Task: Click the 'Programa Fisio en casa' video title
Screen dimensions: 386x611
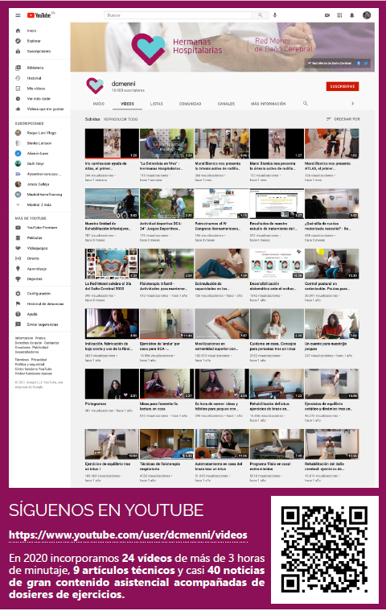Action: coord(270,466)
